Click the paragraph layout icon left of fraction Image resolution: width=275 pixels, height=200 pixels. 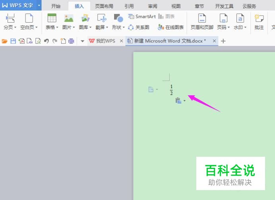(x=151, y=89)
